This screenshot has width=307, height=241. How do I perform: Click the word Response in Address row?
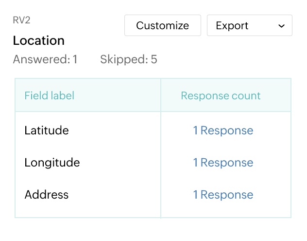click(227, 195)
